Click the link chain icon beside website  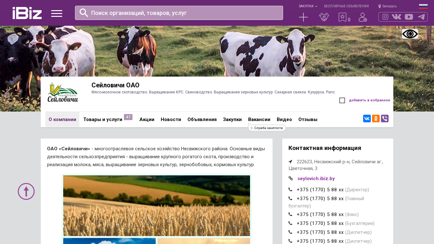click(291, 178)
